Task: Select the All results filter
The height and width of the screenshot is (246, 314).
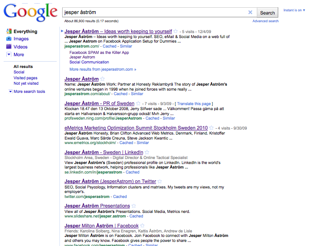Action: (x=23, y=67)
